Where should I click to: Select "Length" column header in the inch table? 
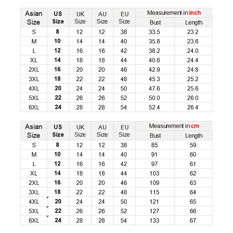click(194, 22)
